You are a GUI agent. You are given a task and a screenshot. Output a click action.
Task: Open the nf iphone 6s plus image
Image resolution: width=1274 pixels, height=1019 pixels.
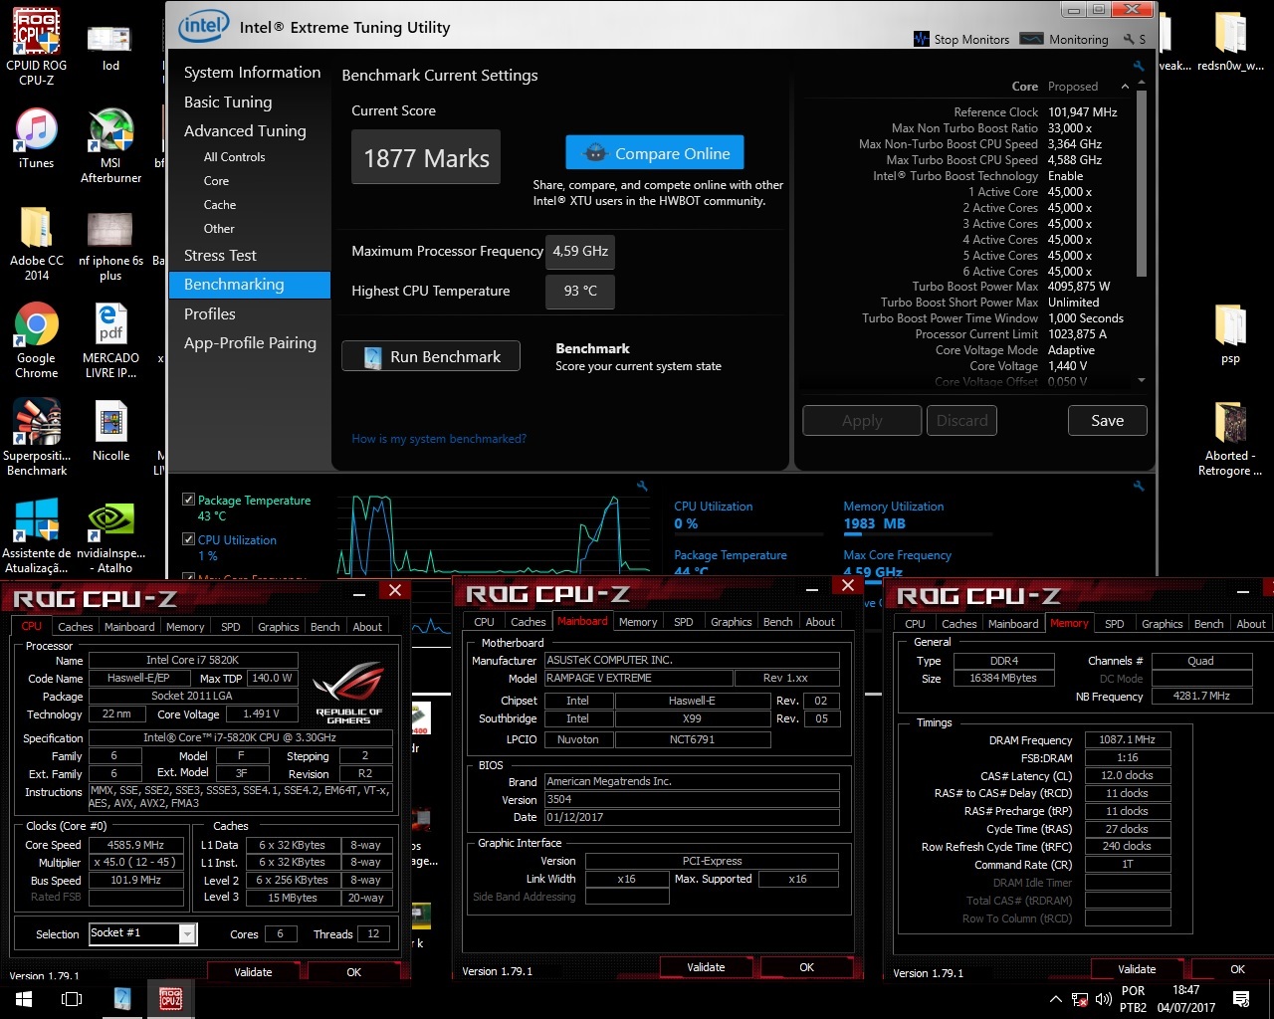(110, 244)
